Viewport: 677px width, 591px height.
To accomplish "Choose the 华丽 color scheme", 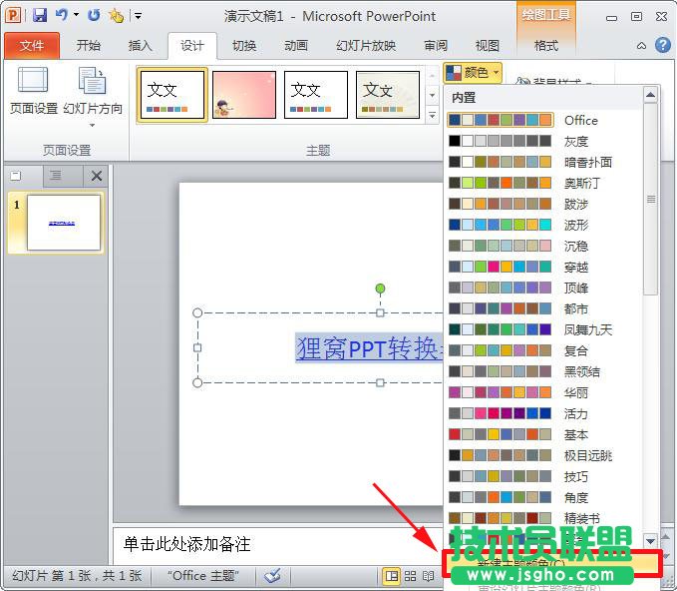I will pos(544,392).
